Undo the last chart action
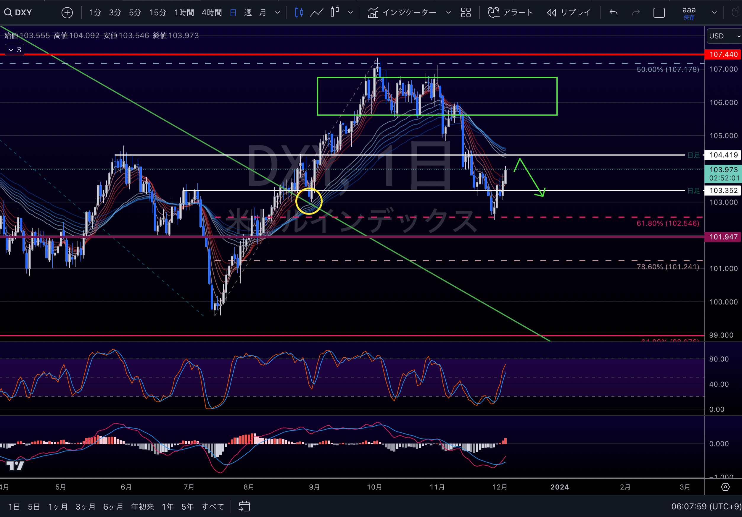Screen dimensions: 742x517 coord(613,13)
